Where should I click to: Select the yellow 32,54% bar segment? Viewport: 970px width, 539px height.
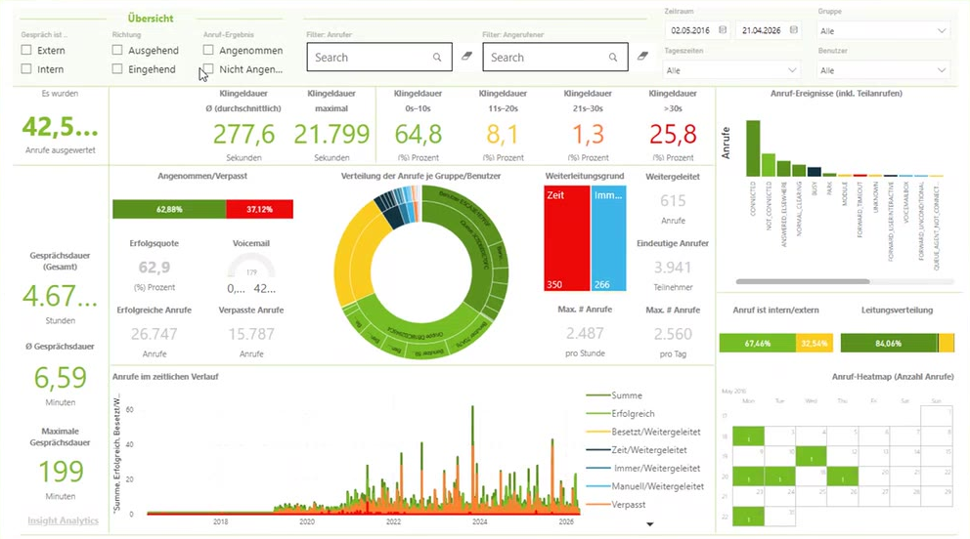click(815, 344)
